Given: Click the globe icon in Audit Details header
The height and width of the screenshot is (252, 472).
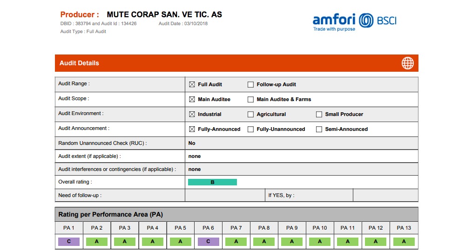Looking at the screenshot, I should click(407, 63).
